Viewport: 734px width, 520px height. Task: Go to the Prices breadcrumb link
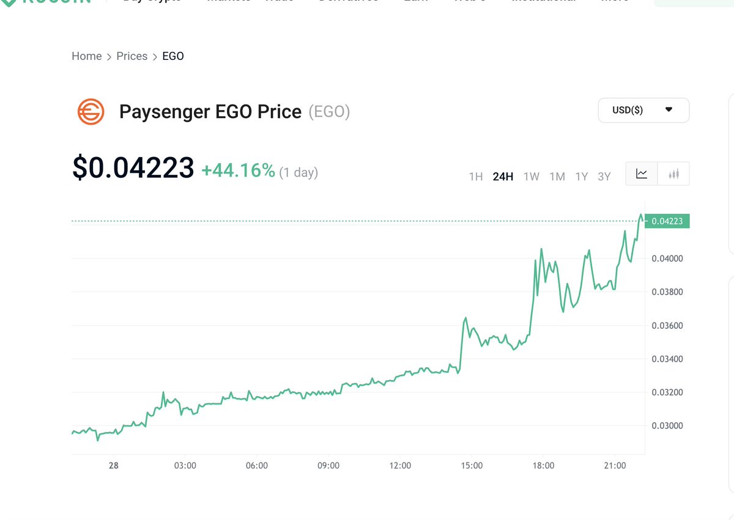pyautogui.click(x=132, y=56)
